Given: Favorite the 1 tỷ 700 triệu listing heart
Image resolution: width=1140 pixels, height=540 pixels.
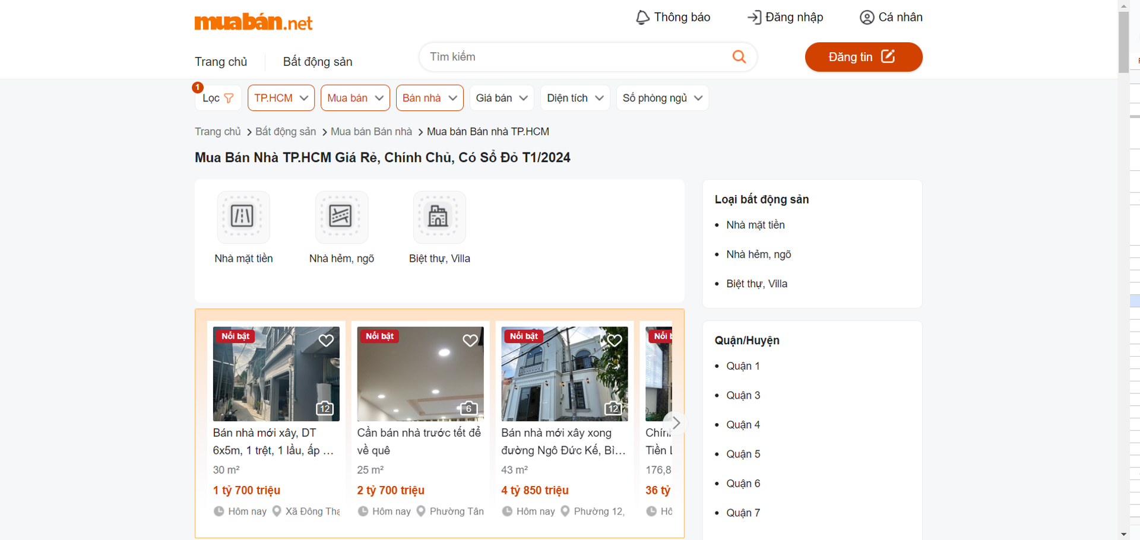Looking at the screenshot, I should coord(326,341).
